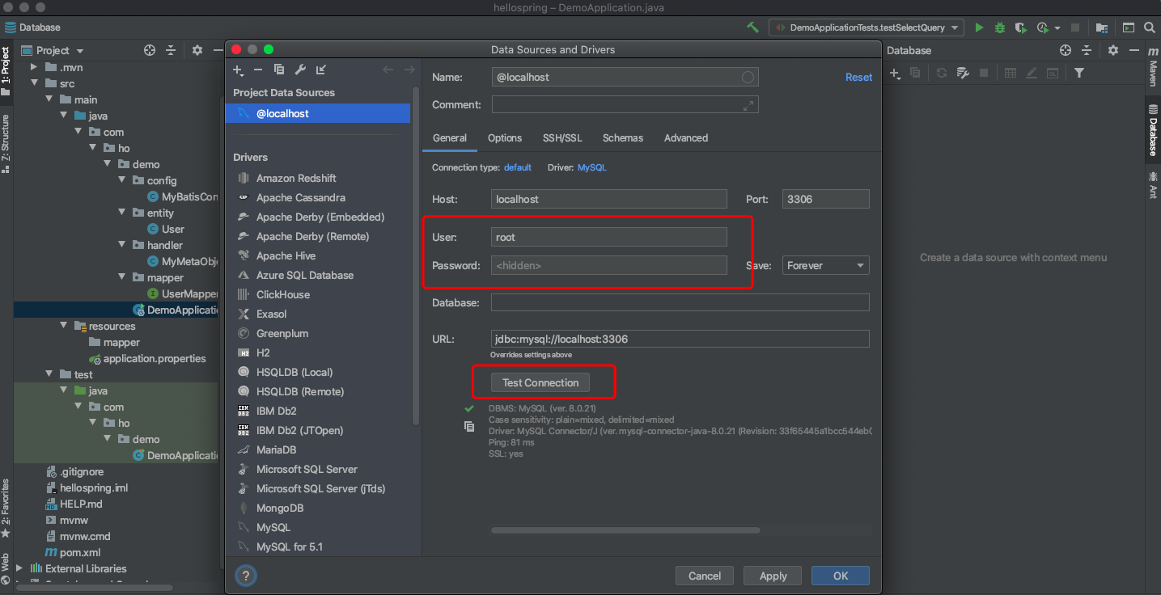Open the 2: Favorites side tab

(6, 509)
